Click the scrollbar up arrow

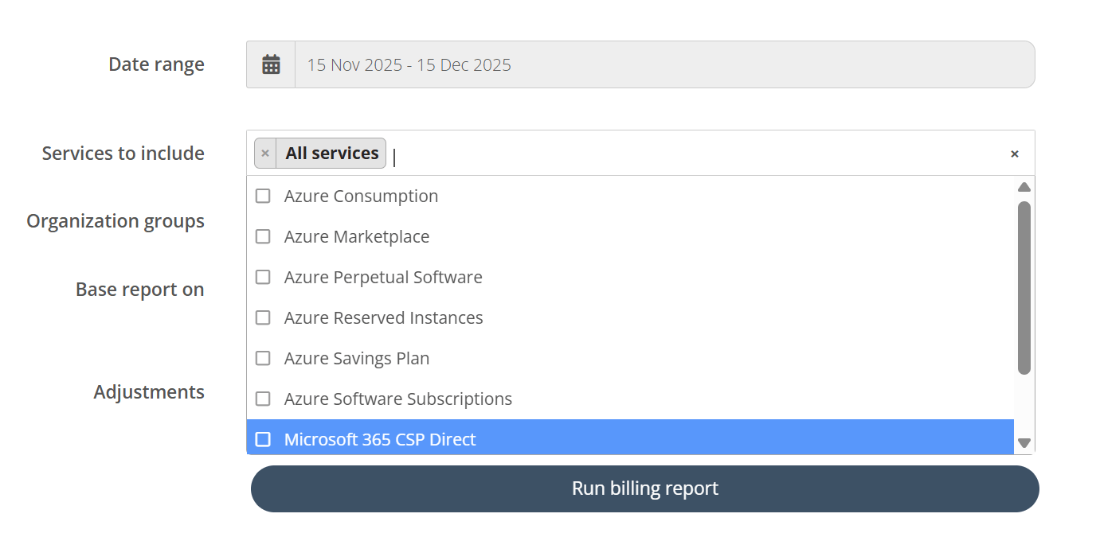tap(1024, 186)
